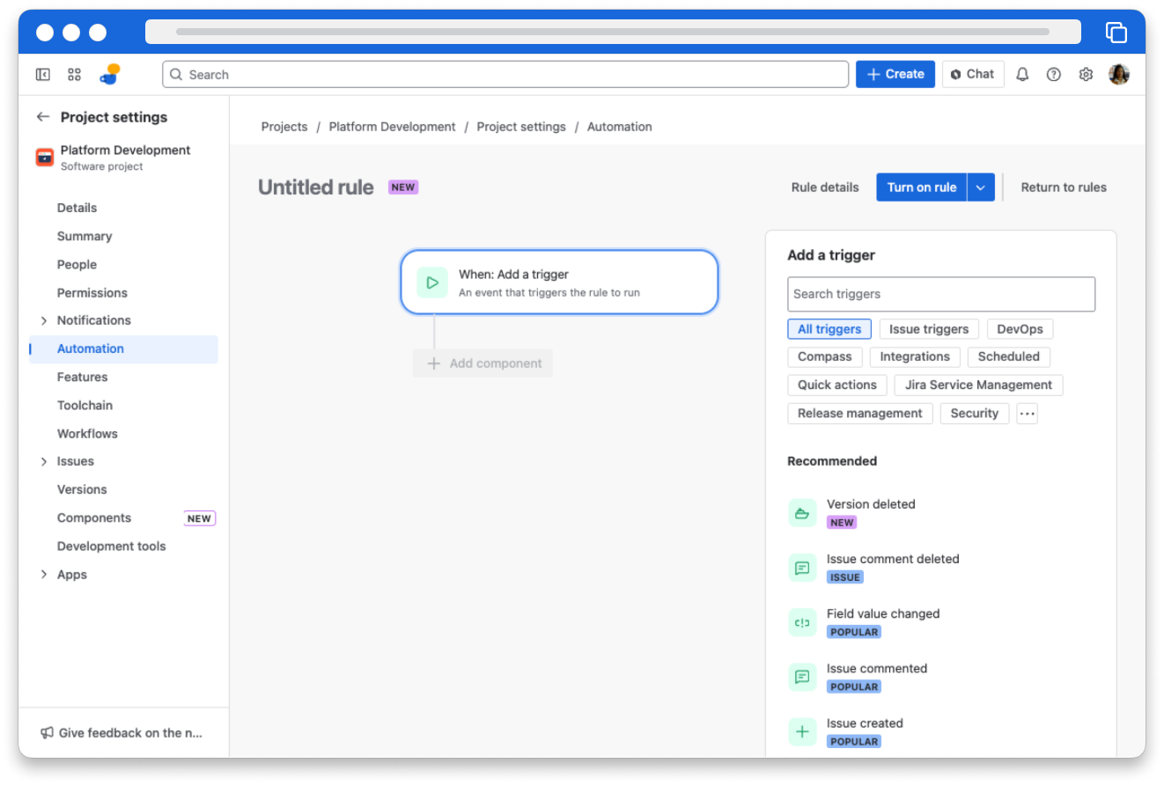
Task: Choose the Field value changed trigger label
Action: point(883,613)
